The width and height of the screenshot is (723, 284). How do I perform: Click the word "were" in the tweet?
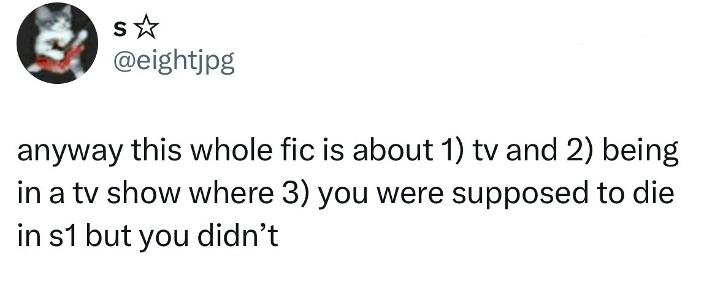(408, 195)
